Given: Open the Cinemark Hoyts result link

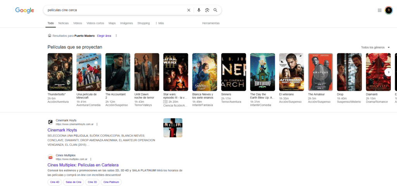Looking at the screenshot, I should pos(62,130).
